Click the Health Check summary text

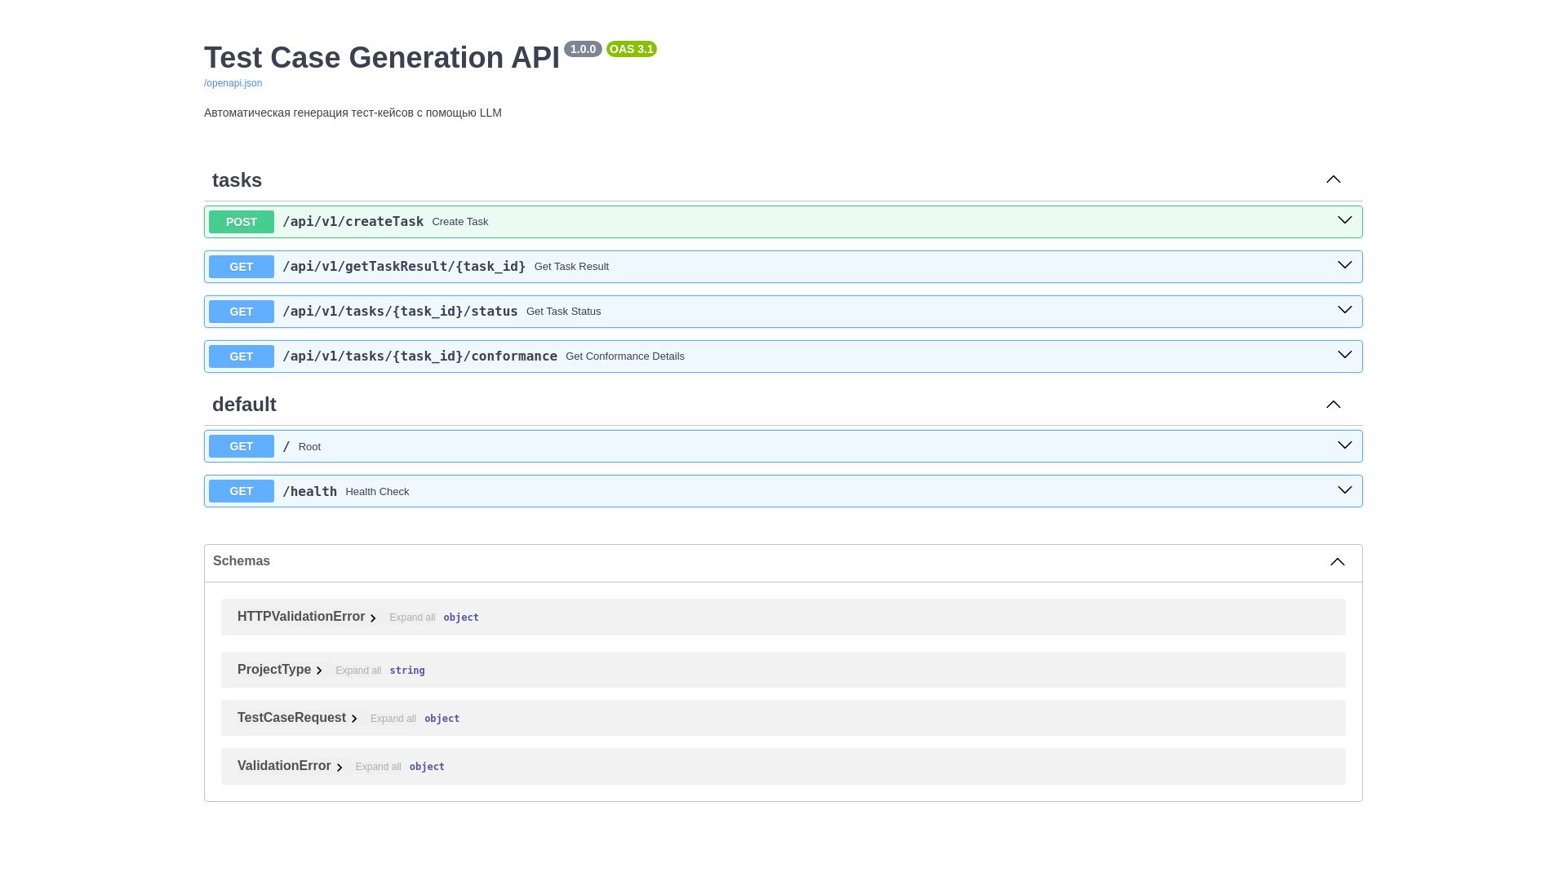click(x=377, y=492)
